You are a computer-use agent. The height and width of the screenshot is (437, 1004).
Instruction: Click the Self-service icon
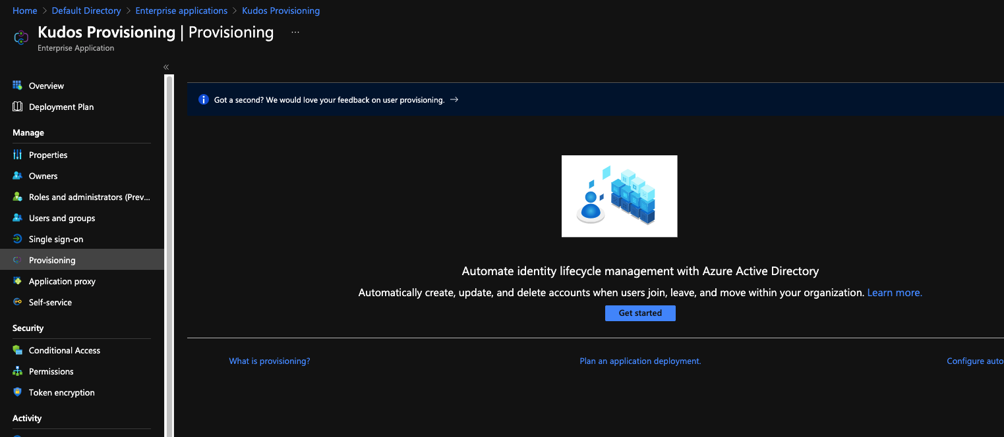point(17,302)
